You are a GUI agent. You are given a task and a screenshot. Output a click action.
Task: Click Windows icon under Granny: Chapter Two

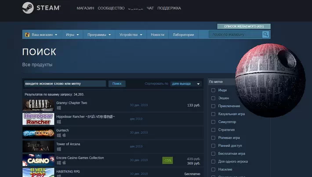point(59,108)
